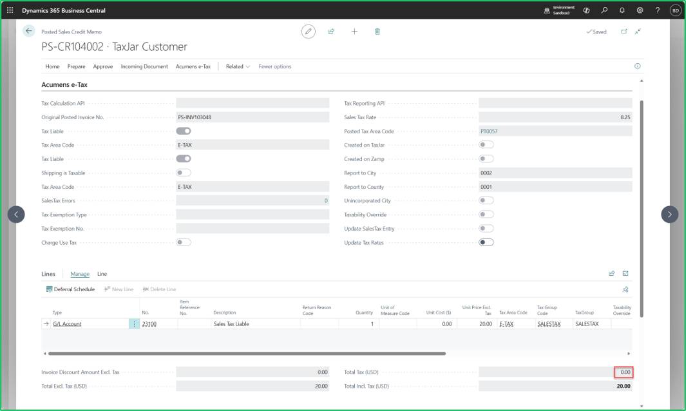Click the search magnifier icon

(x=604, y=10)
